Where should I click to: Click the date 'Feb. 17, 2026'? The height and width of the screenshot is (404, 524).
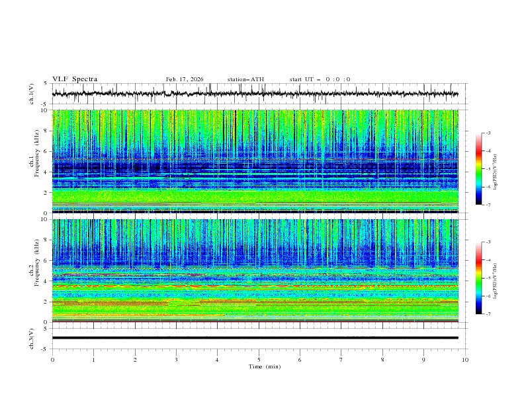pyautogui.click(x=185, y=79)
